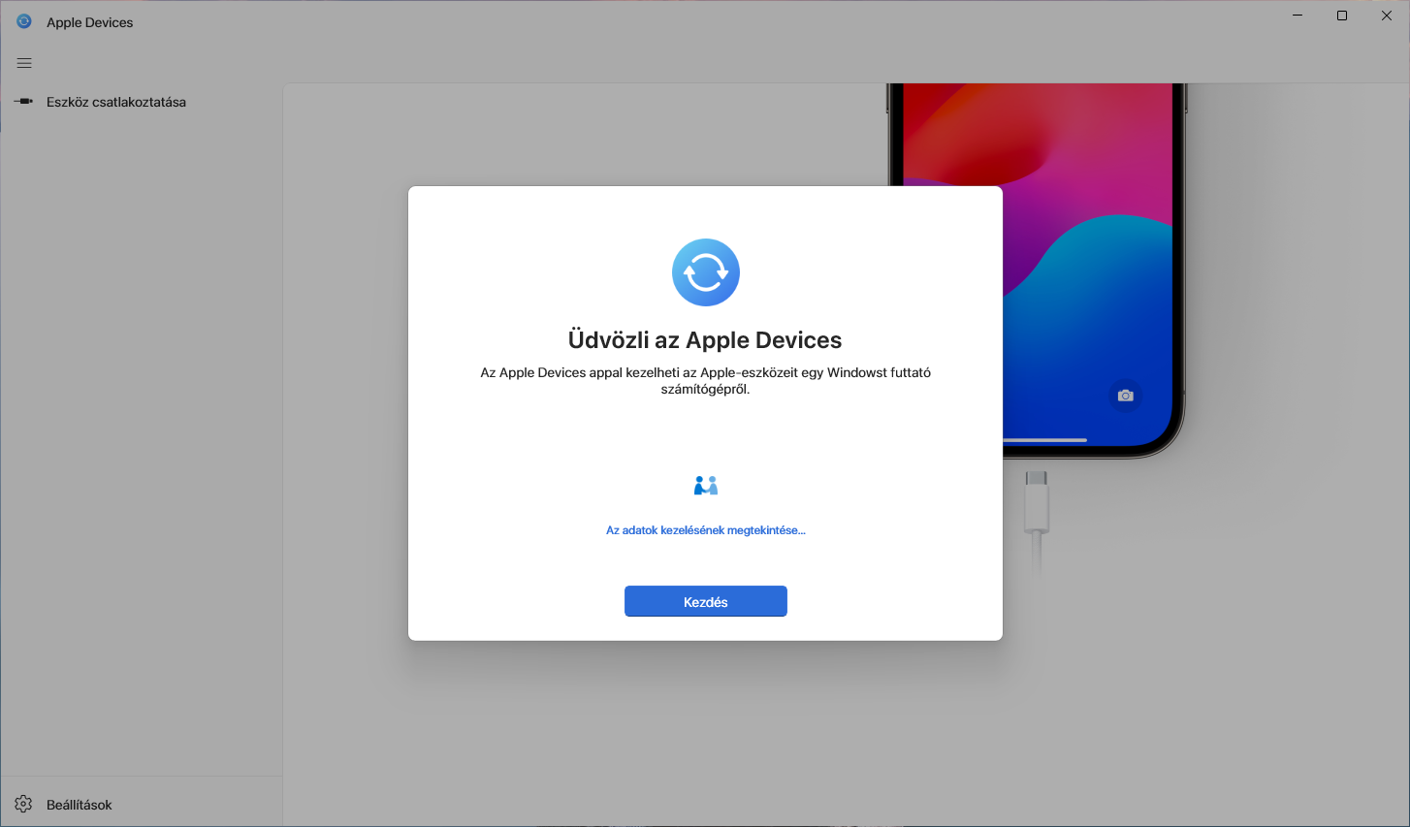Open Beállítások settings
This screenshot has height=827, width=1410.
[142, 805]
